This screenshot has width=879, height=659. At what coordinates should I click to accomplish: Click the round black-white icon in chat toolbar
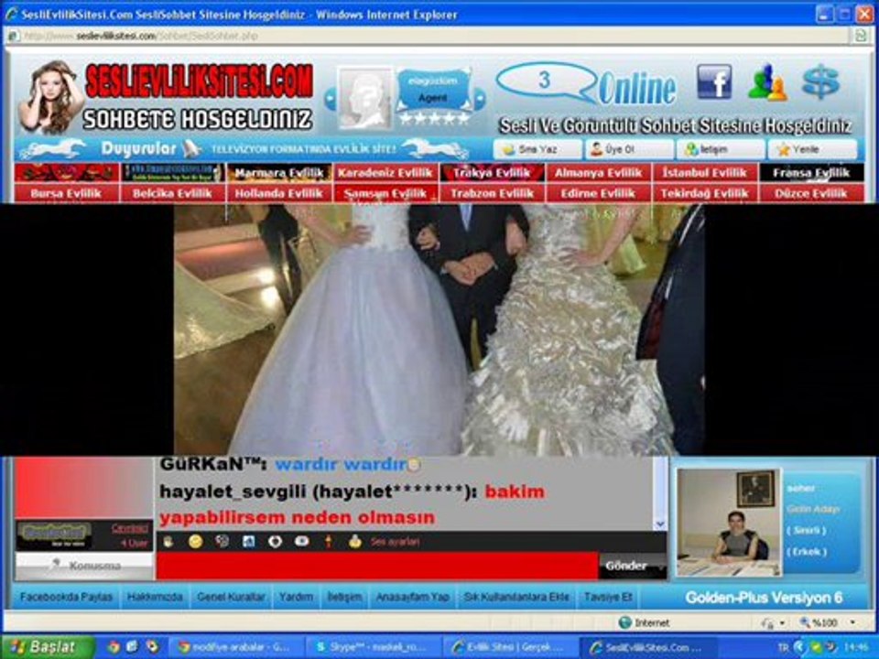coord(275,541)
